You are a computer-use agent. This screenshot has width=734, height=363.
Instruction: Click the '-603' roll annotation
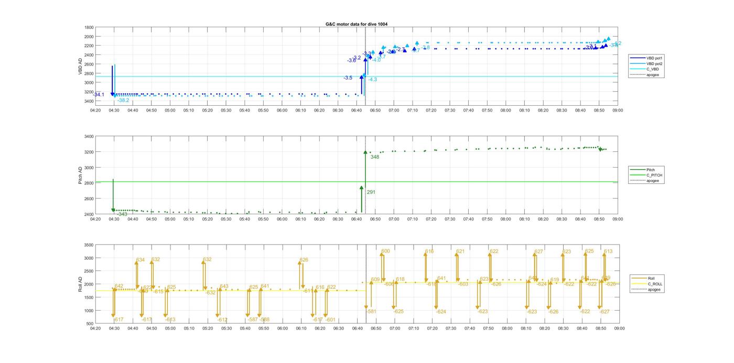pos(463,284)
